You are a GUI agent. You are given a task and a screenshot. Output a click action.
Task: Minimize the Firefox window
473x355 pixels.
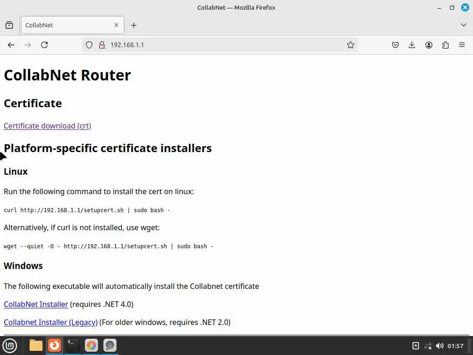click(x=439, y=8)
